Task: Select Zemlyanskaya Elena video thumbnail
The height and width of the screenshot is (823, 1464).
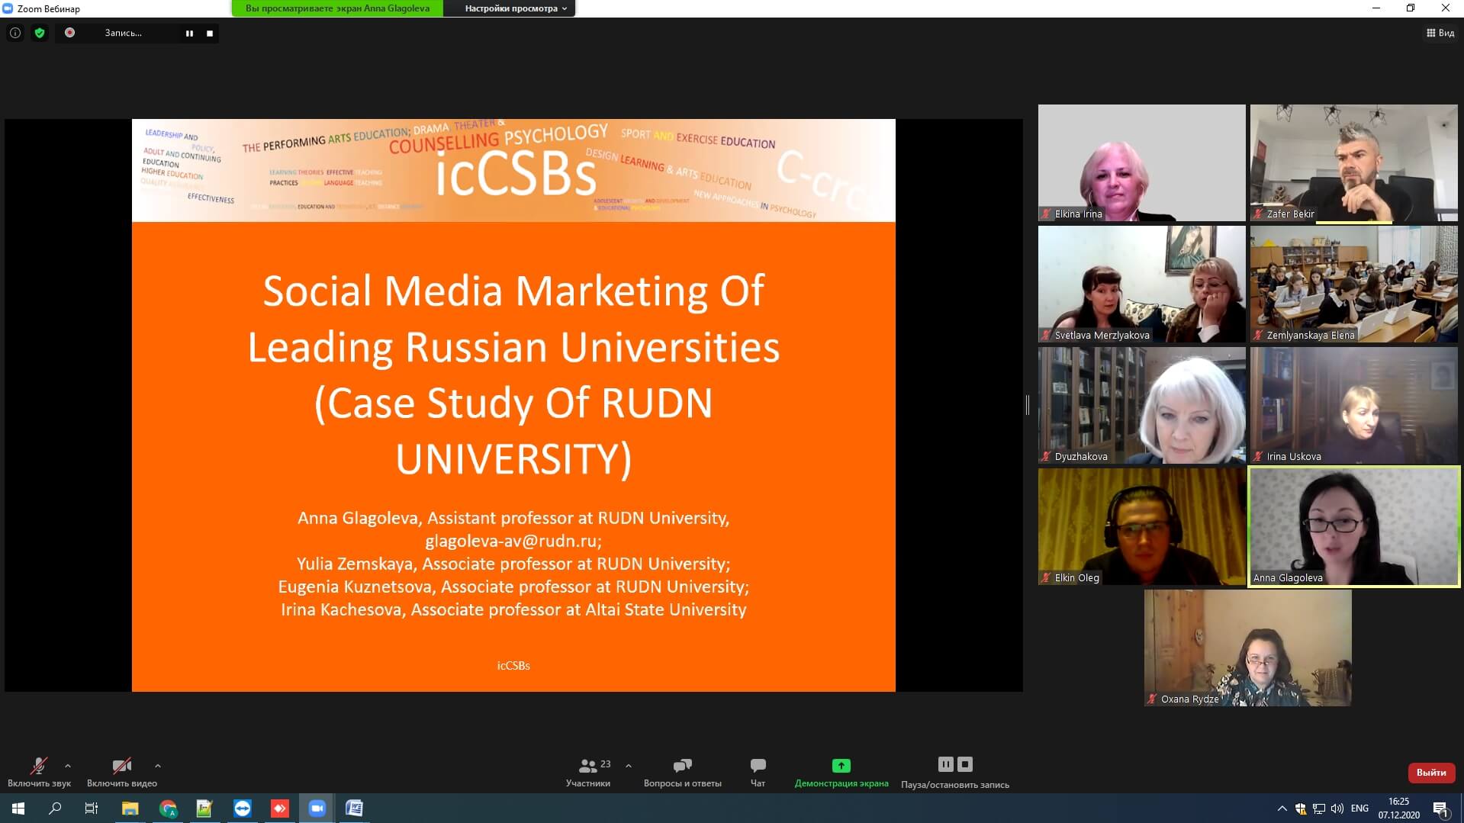Action: tap(1353, 284)
